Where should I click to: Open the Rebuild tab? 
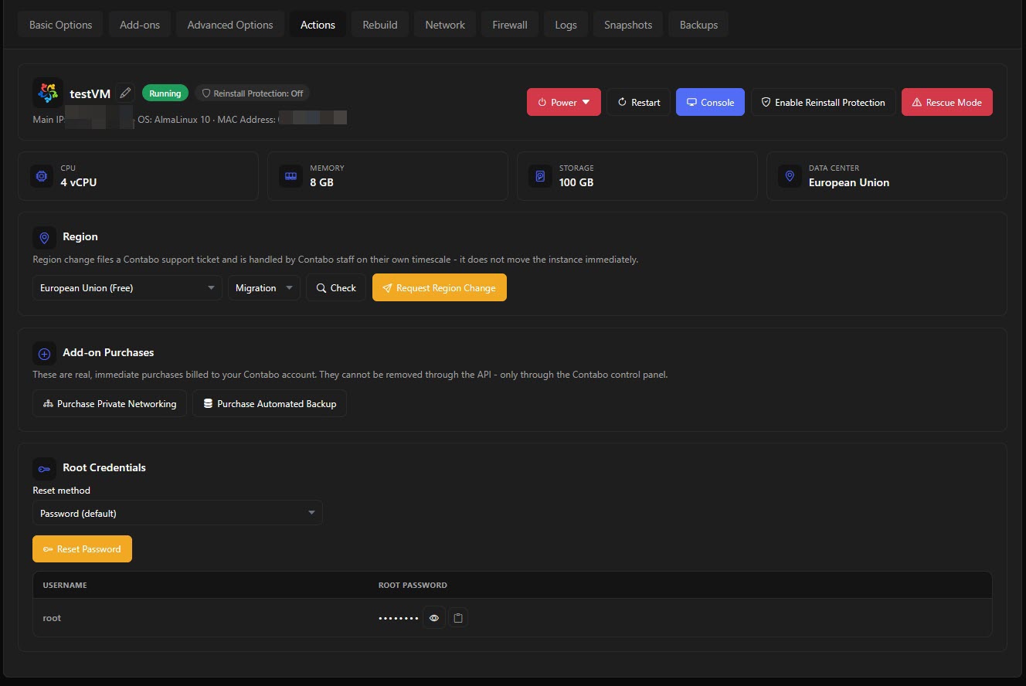(x=380, y=25)
